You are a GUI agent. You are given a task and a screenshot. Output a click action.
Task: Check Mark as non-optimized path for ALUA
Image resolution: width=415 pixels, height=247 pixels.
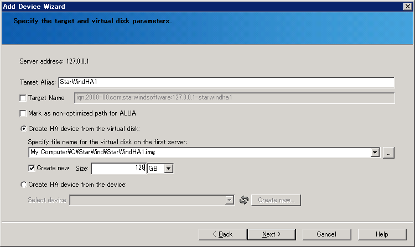(23, 113)
